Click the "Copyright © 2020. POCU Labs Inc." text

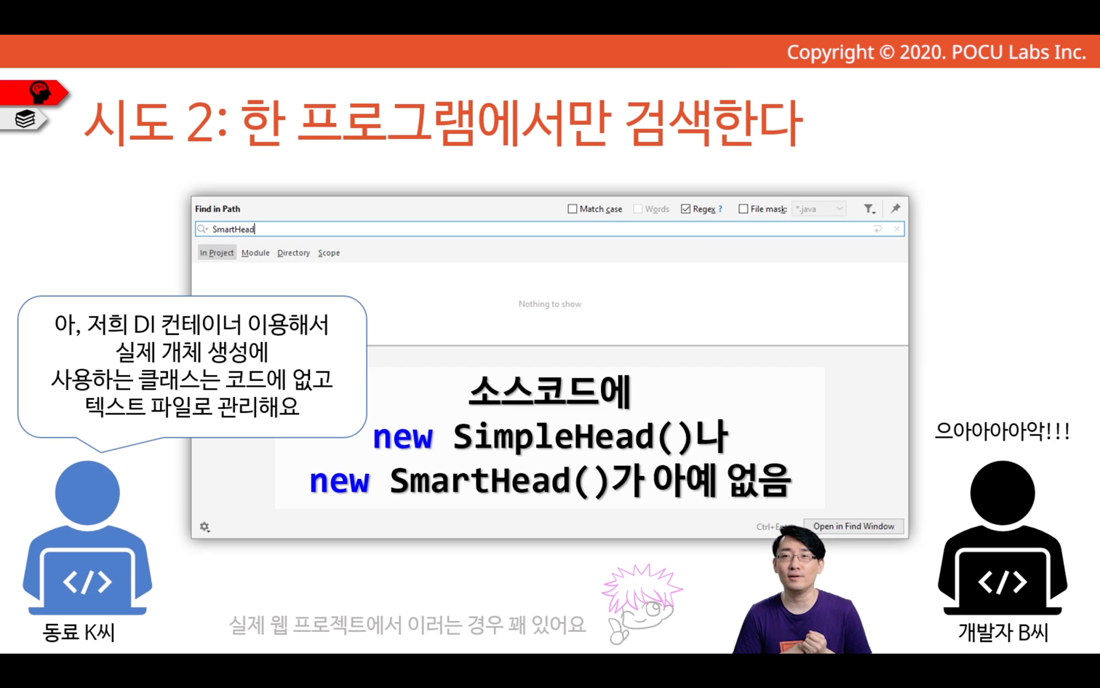pos(936,52)
